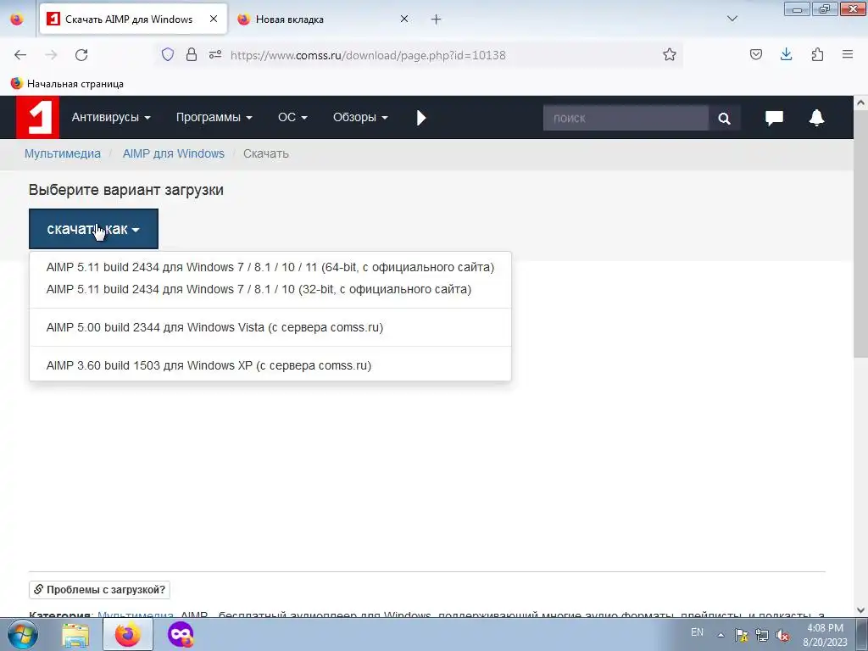Click the white play arrow in navbar
This screenshot has width=868, height=651.
pyautogui.click(x=421, y=117)
